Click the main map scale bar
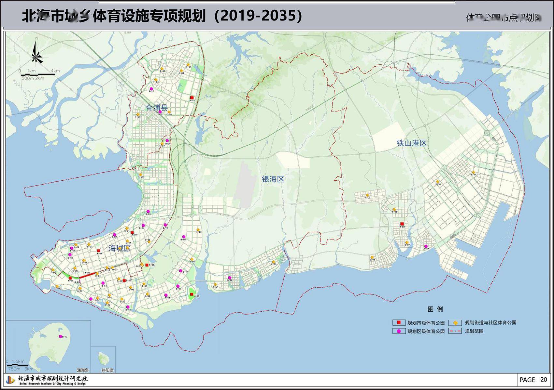This screenshot has height=390, width=554. tap(38, 74)
